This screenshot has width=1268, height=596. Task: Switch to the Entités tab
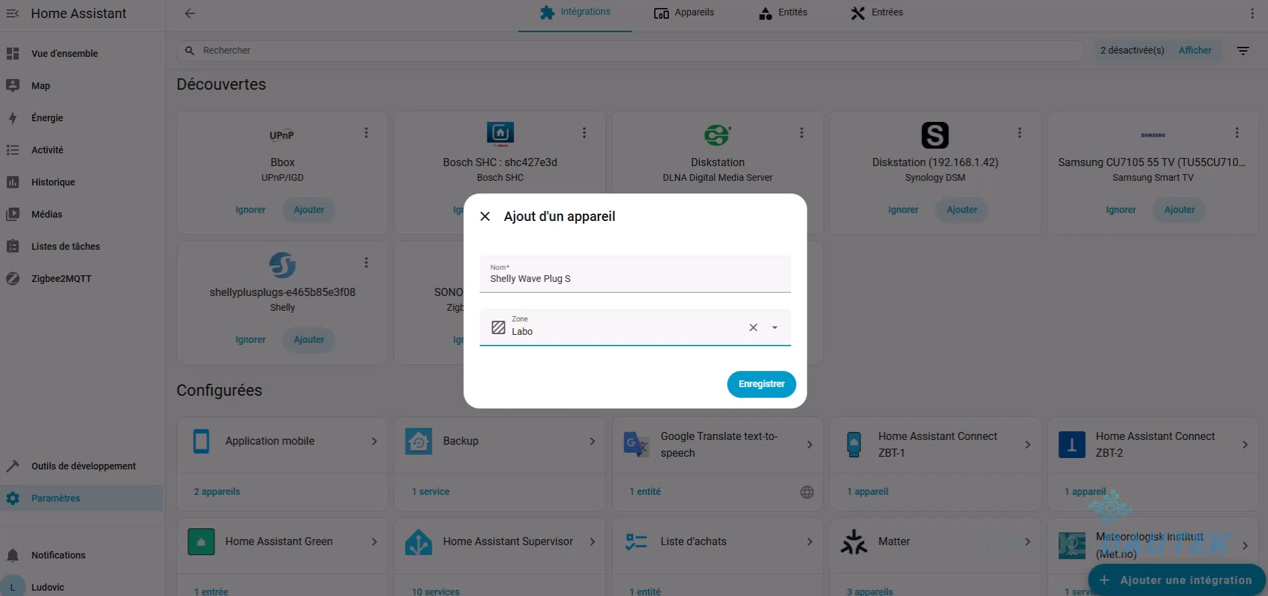[x=783, y=13]
